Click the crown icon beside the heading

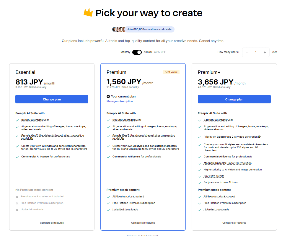coord(88,12)
